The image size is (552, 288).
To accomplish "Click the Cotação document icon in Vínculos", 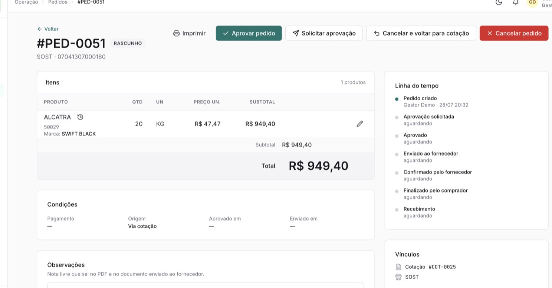I will tap(398, 267).
